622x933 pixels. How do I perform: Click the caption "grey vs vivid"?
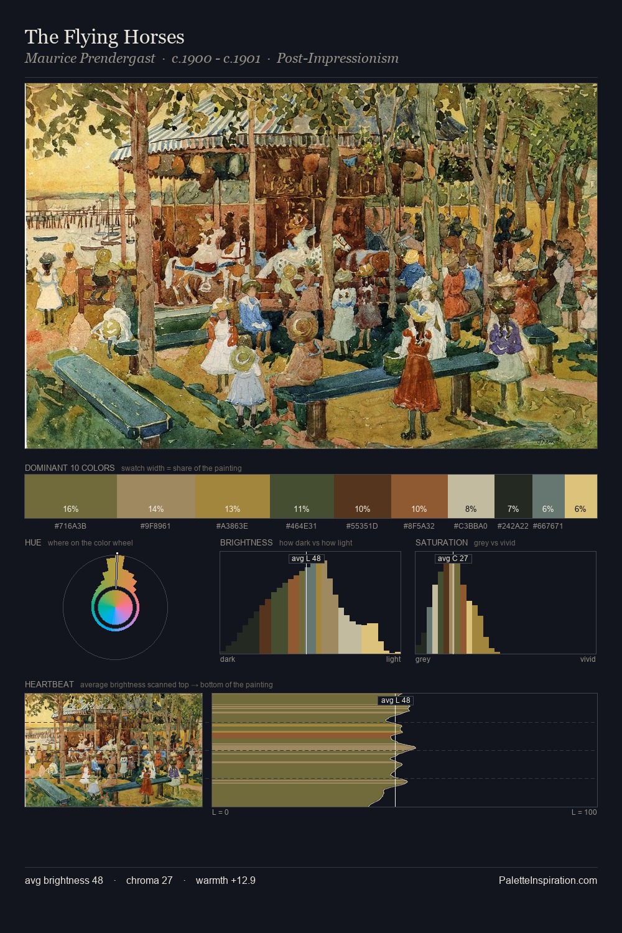tap(494, 543)
